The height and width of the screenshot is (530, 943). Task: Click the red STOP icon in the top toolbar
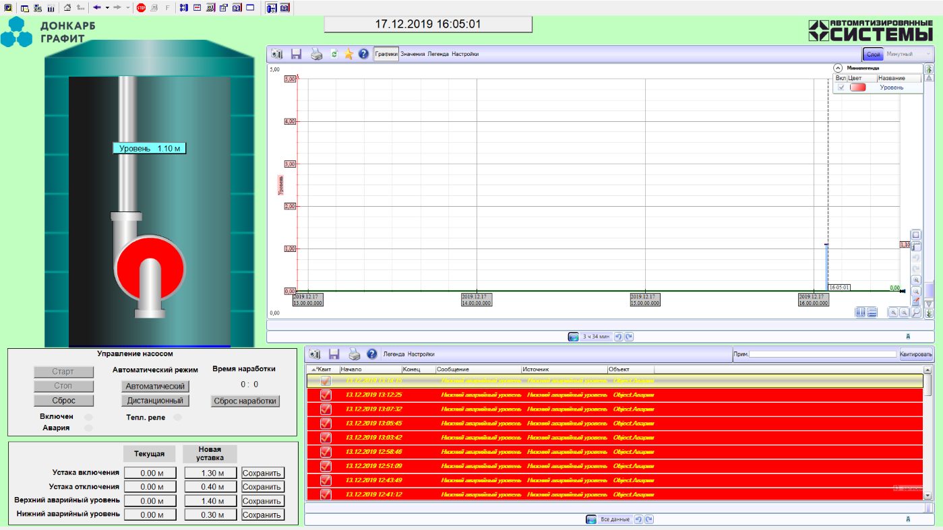click(141, 8)
